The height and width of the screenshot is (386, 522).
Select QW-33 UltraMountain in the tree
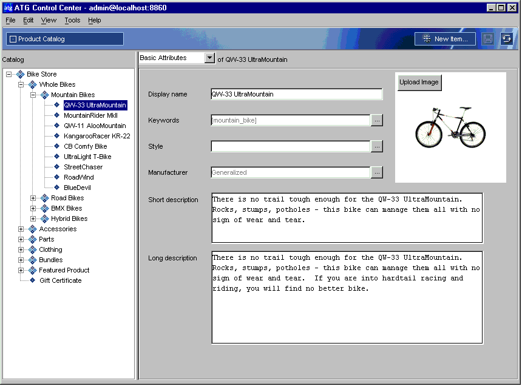95,105
